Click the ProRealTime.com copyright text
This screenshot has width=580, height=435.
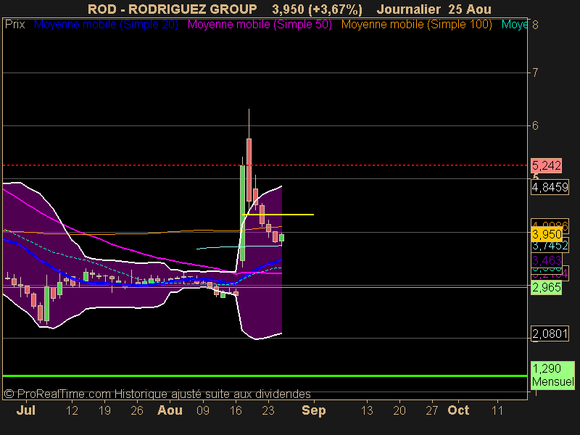click(x=157, y=394)
